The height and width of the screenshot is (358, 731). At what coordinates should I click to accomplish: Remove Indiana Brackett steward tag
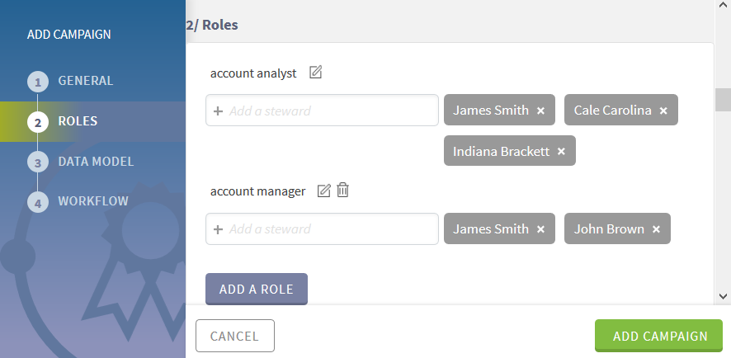[x=561, y=152]
